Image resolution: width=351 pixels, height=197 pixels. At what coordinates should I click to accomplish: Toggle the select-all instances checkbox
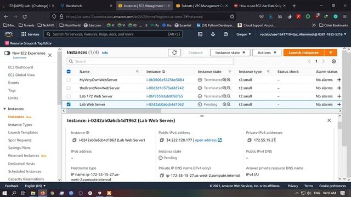coord(69,72)
